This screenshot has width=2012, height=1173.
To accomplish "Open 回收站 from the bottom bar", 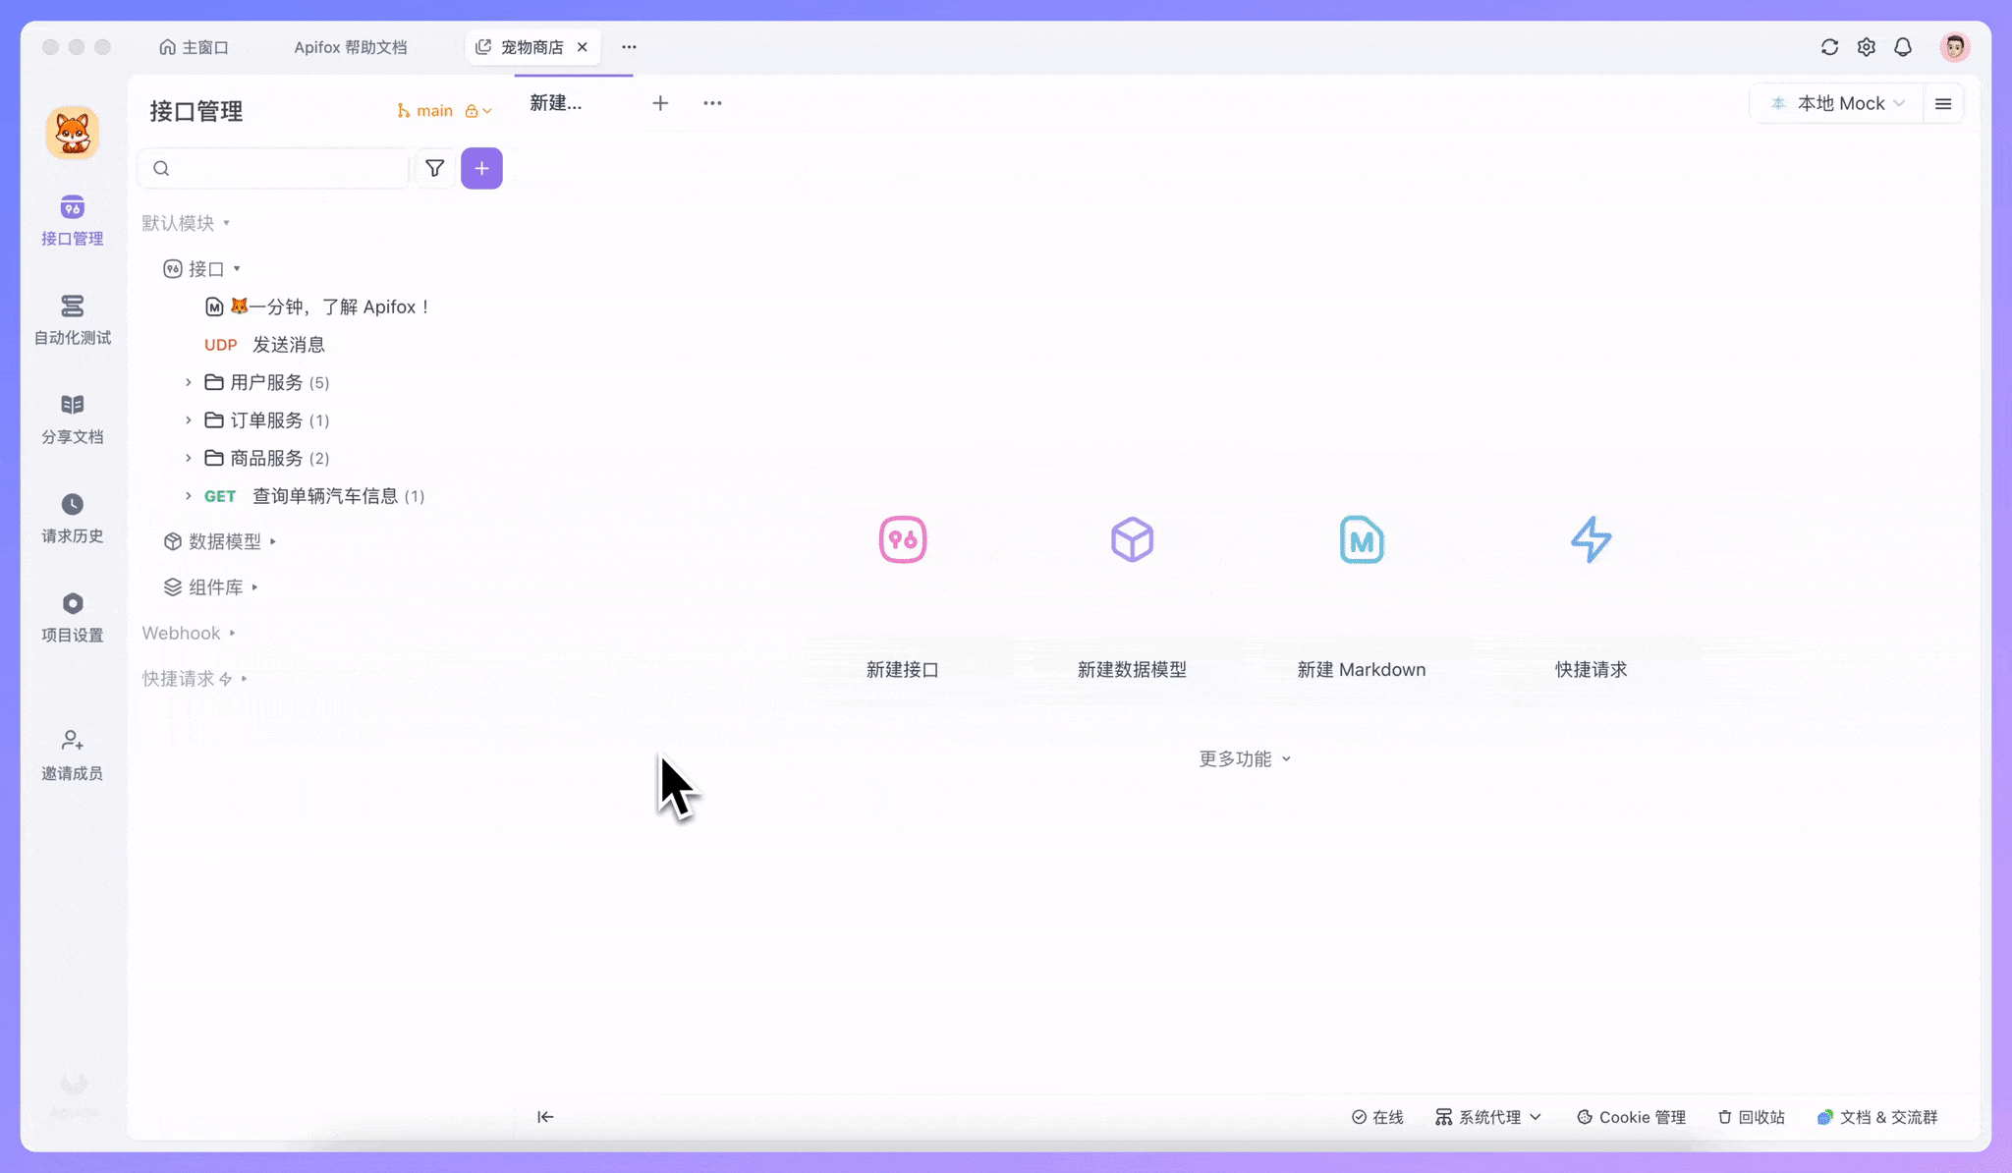I will tap(1750, 1117).
